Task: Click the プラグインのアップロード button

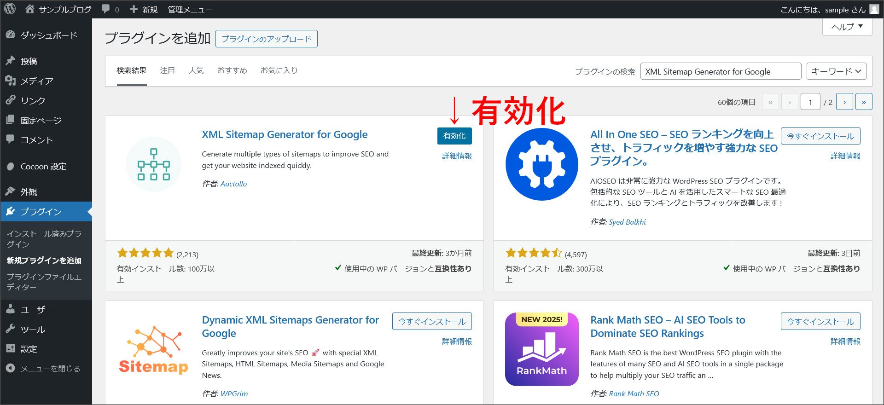Action: point(267,39)
